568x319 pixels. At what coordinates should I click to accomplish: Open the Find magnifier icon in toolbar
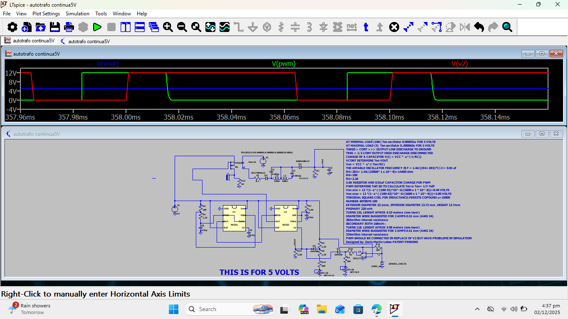point(507,27)
